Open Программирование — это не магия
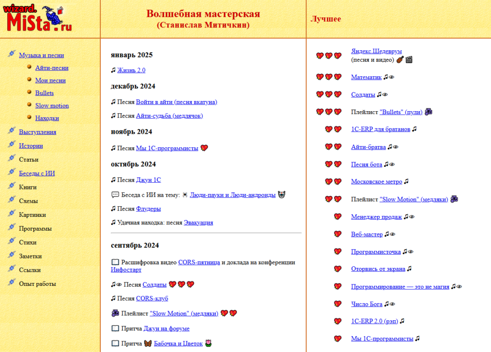 pos(400,287)
